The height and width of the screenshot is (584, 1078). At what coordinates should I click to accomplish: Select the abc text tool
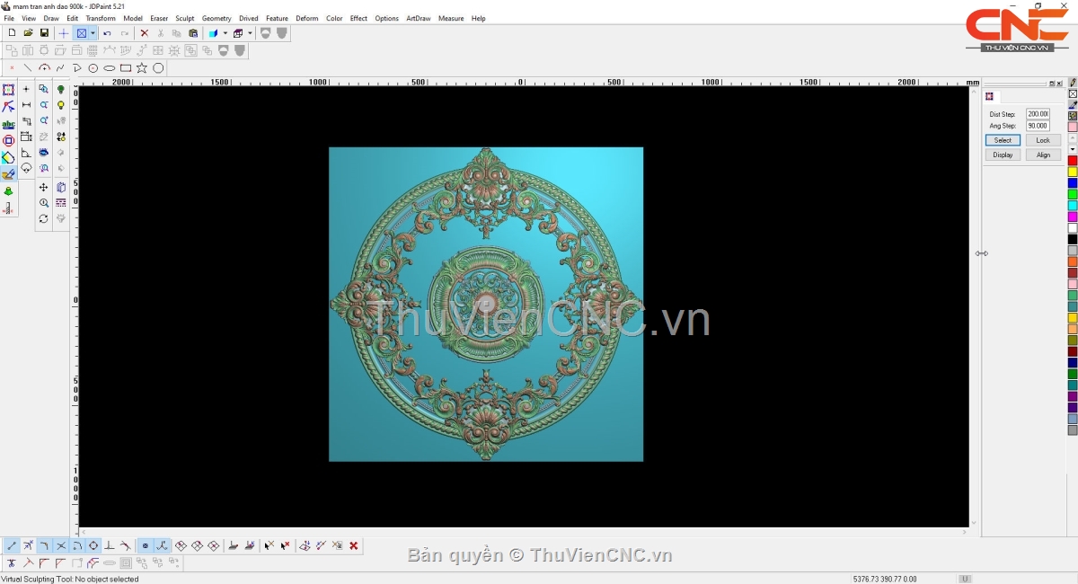(x=8, y=124)
